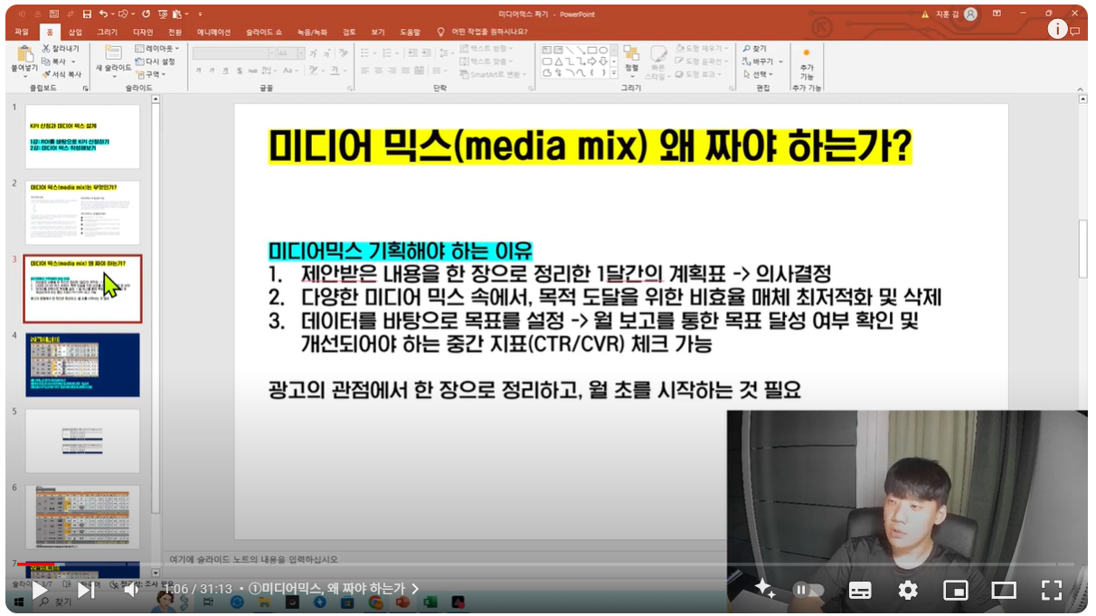The width and height of the screenshot is (1096, 616).
Task: Toggle subtitles with the captions button
Action: pyautogui.click(x=860, y=591)
